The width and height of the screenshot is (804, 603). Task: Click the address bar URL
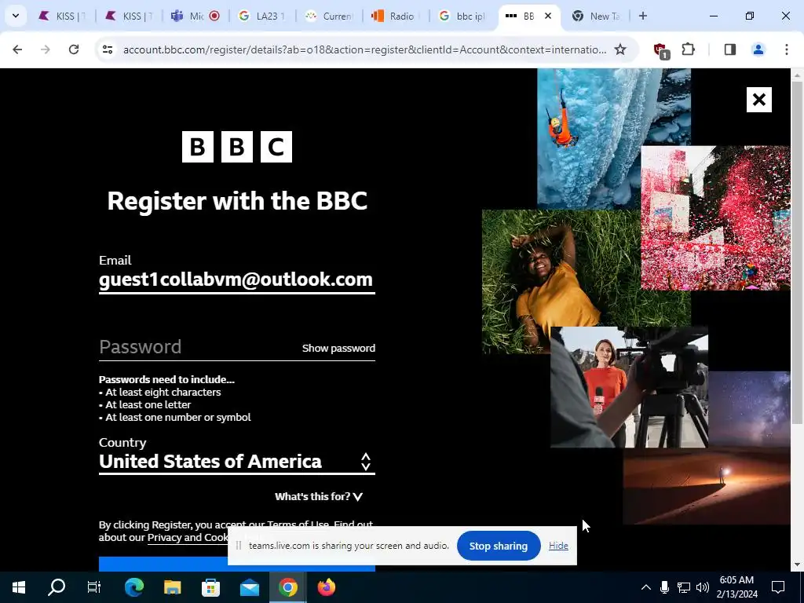[364, 49]
